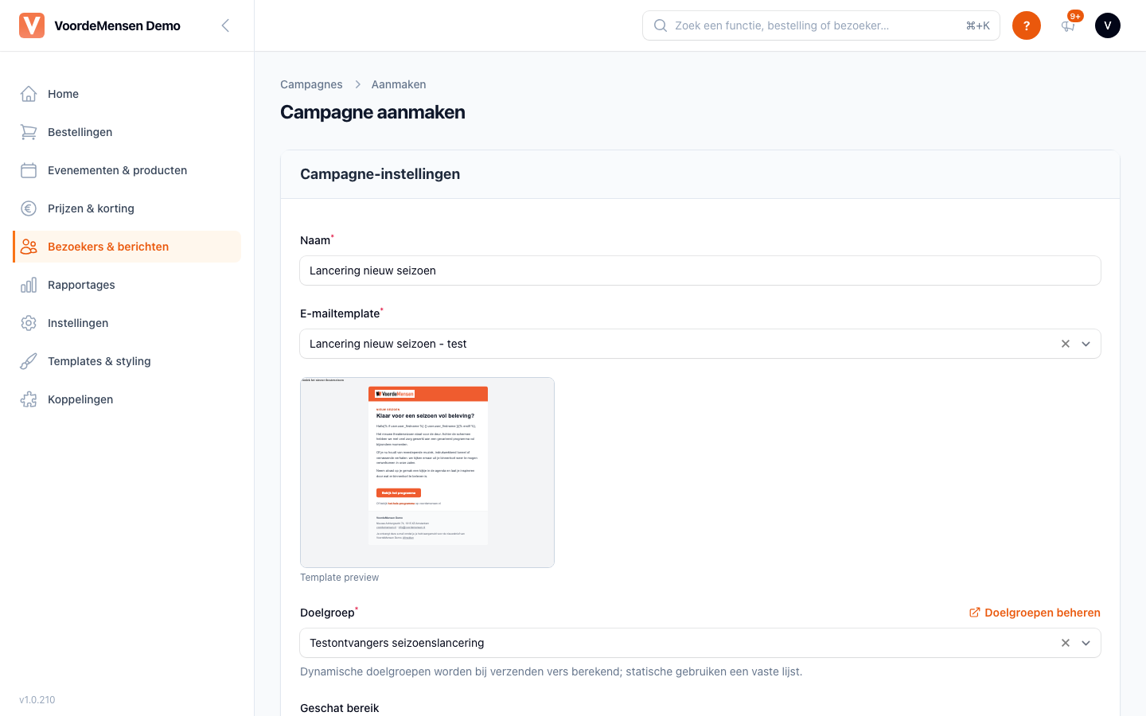Expand the Doelgroep dropdown arrow

(1086, 643)
